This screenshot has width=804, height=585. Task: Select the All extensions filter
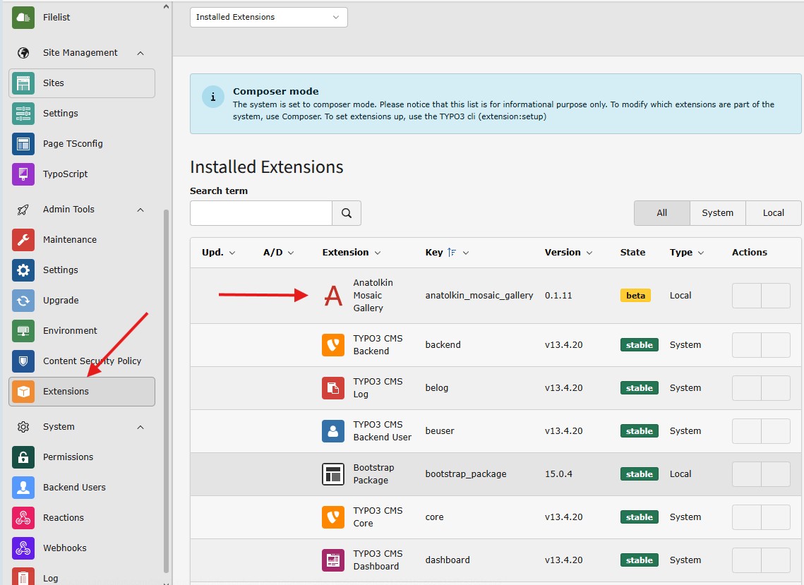tap(661, 213)
